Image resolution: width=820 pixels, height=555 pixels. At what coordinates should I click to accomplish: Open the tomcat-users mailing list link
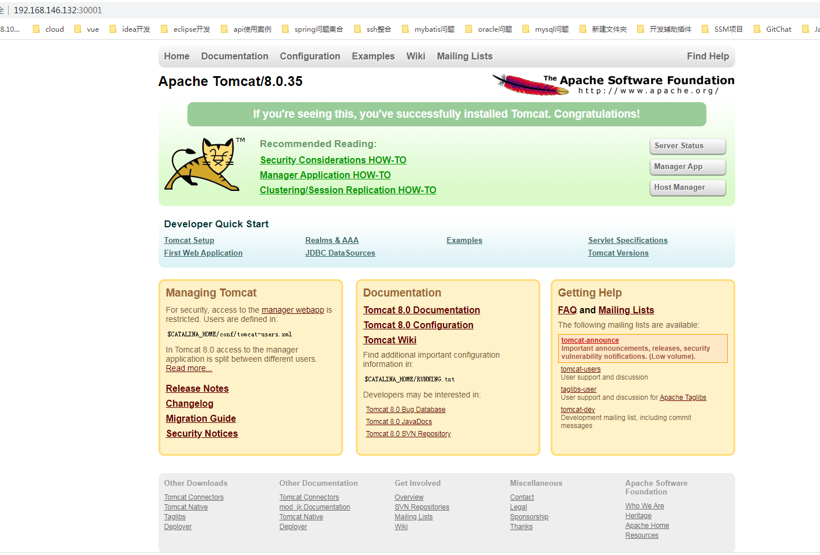pos(581,369)
